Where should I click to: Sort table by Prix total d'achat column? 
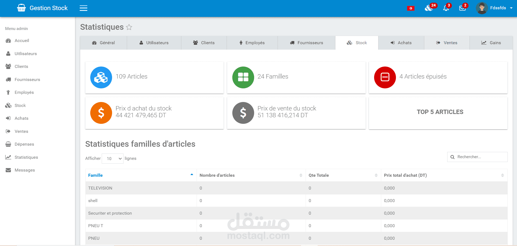pos(444,175)
